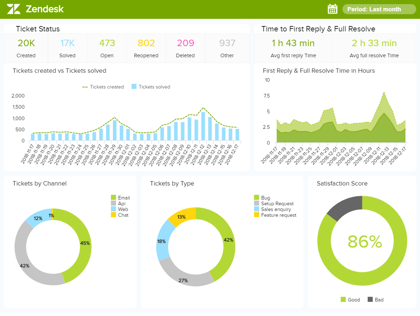The image size is (420, 316).
Task: Click the Feature request legend swatch icon
Action: 257,215
